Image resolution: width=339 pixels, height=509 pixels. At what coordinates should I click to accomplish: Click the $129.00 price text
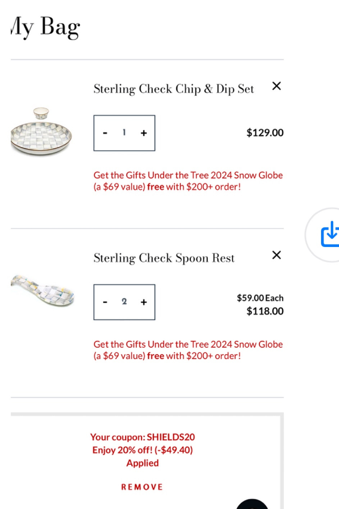pyautogui.click(x=265, y=133)
